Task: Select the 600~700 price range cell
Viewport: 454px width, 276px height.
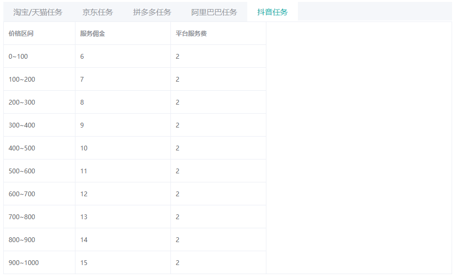Action: pos(39,194)
